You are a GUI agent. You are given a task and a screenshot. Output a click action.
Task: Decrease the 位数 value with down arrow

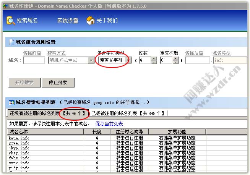[154, 62]
